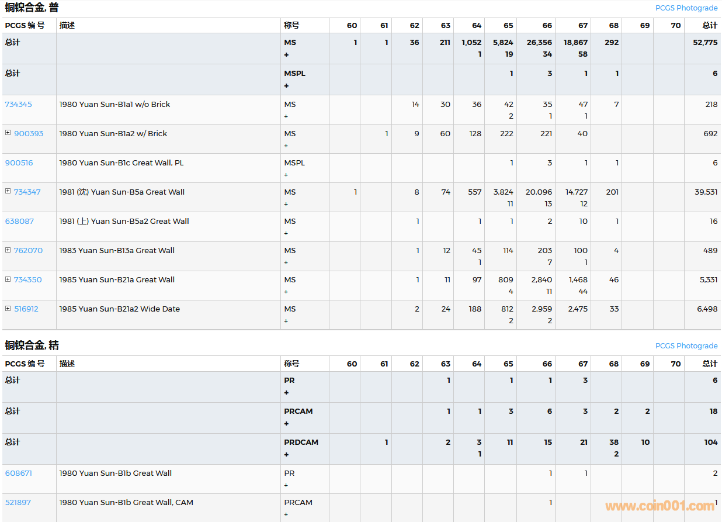Expand row 762070 plus icon

click(8, 250)
